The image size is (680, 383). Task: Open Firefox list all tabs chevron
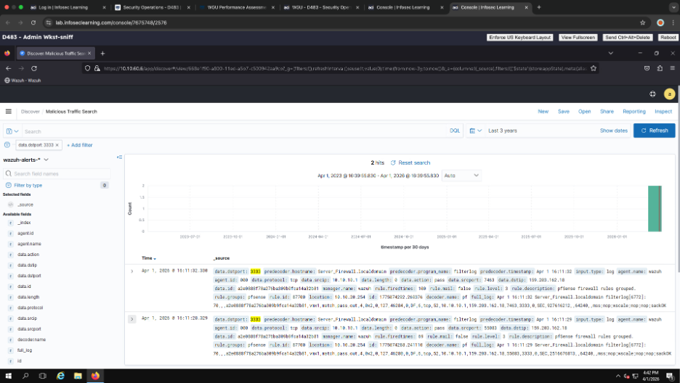click(610, 53)
